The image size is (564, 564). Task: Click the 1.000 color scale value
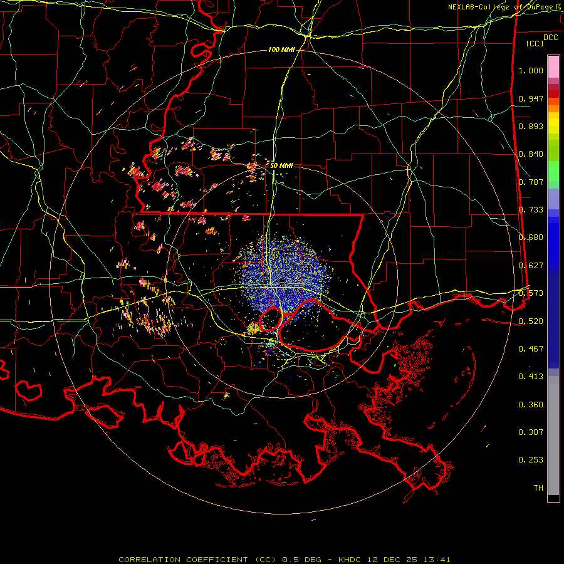click(x=531, y=70)
